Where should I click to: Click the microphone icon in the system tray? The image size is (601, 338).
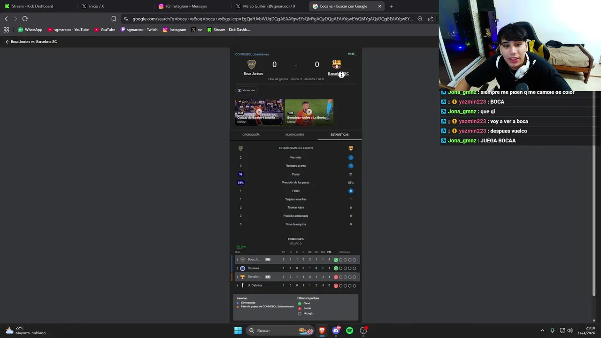pos(552,330)
